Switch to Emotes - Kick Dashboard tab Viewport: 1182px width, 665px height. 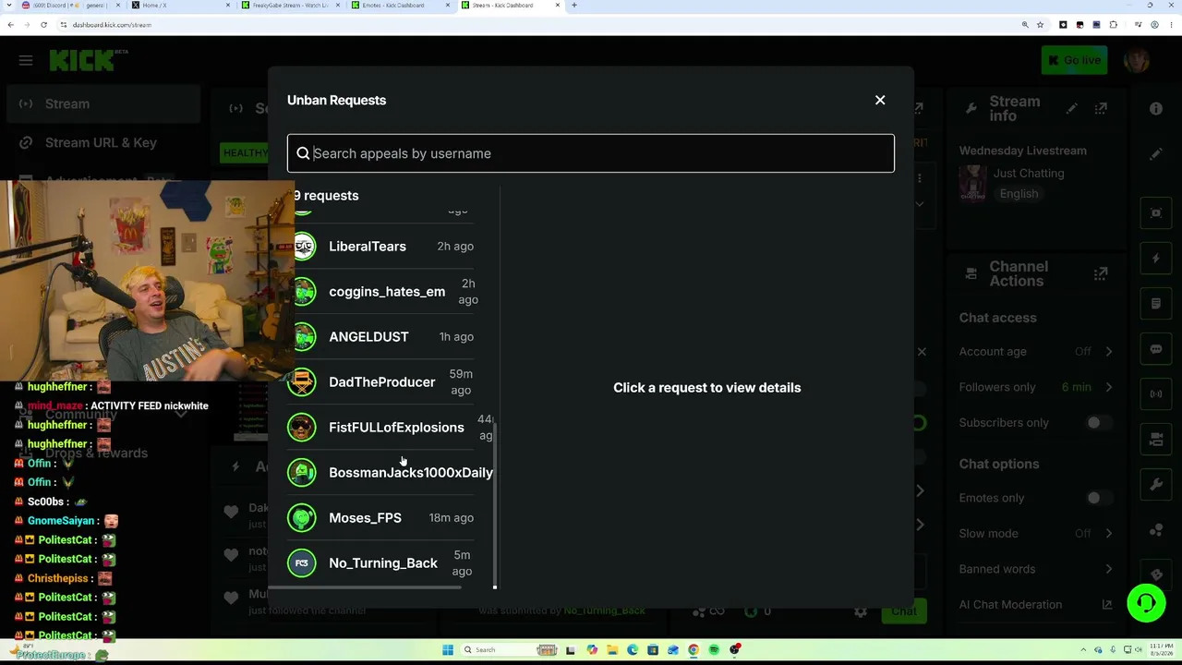402,6
